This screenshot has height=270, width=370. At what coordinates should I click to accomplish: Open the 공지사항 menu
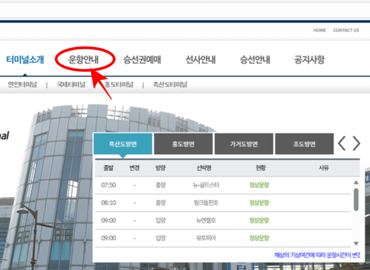(x=309, y=59)
